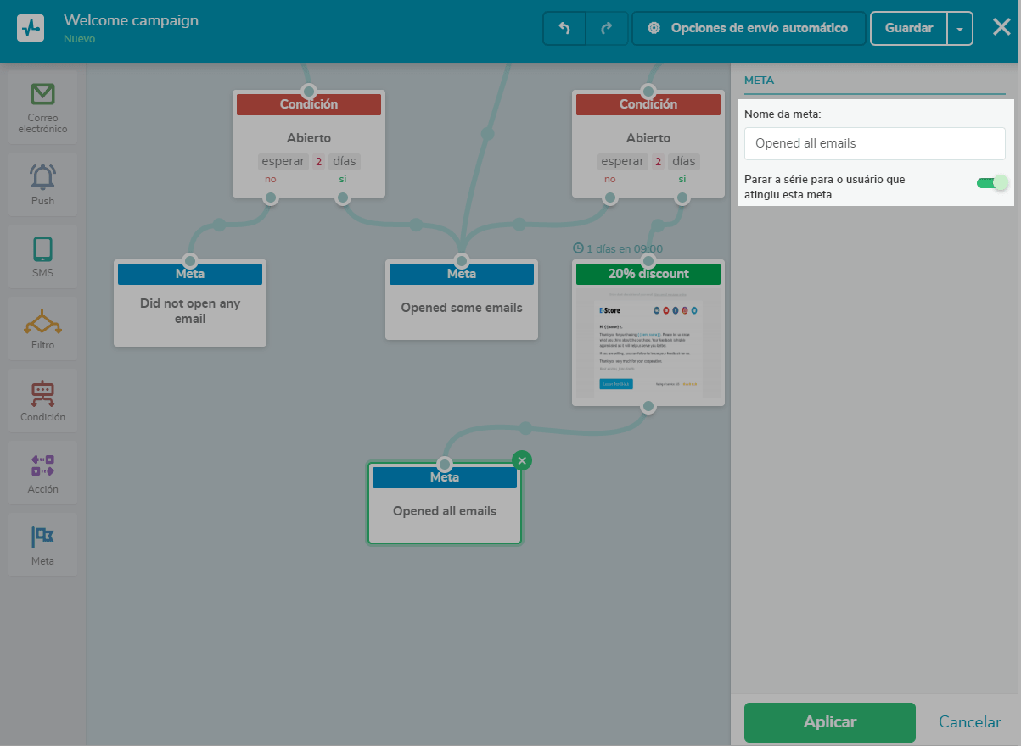The height and width of the screenshot is (746, 1021).
Task: Redo the reverted workflow change
Action: click(x=607, y=28)
